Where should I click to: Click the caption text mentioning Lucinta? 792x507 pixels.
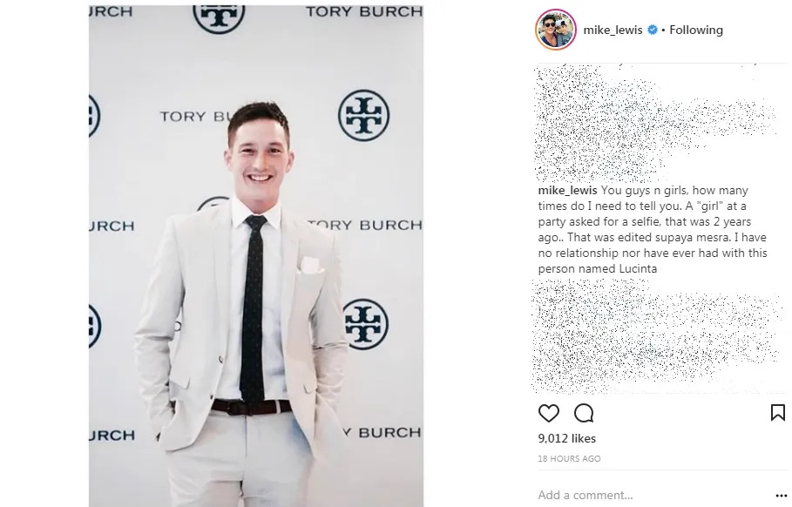click(653, 229)
